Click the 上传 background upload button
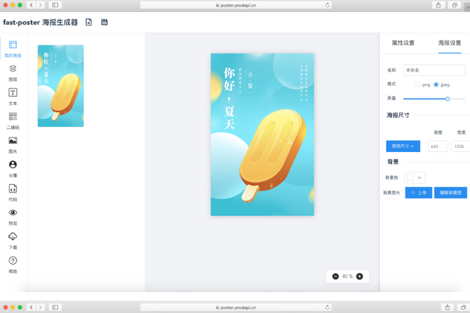This screenshot has height=313, width=470. click(418, 193)
